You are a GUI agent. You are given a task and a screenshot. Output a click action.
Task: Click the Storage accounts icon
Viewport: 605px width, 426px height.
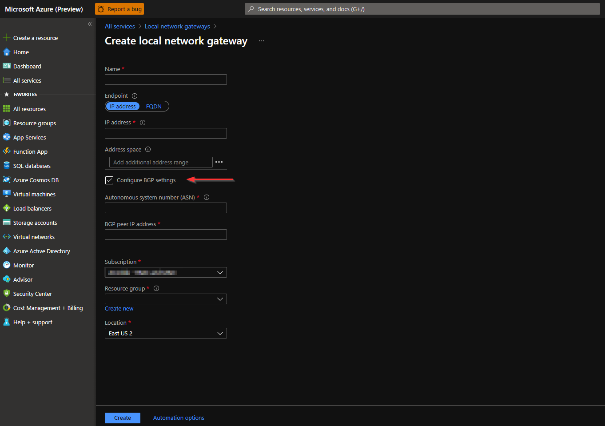[7, 223]
